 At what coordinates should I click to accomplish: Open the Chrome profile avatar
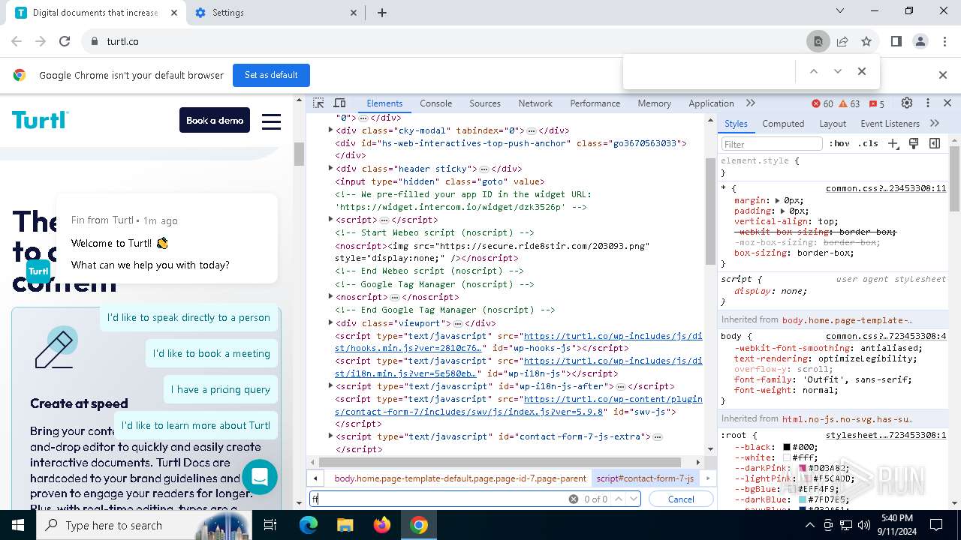[920, 41]
